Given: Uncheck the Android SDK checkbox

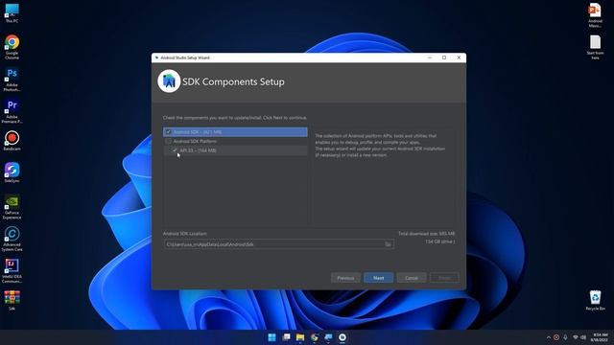Looking at the screenshot, I should pyautogui.click(x=169, y=132).
